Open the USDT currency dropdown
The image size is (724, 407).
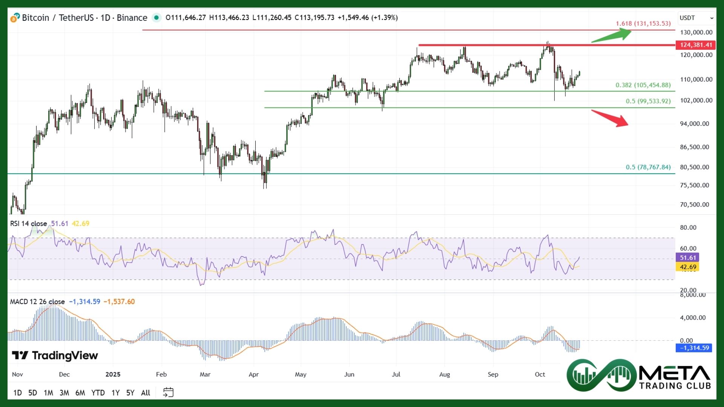(x=696, y=18)
